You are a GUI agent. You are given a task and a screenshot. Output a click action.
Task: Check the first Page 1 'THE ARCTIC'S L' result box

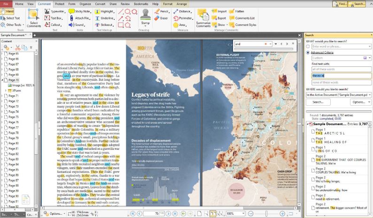click(313, 132)
